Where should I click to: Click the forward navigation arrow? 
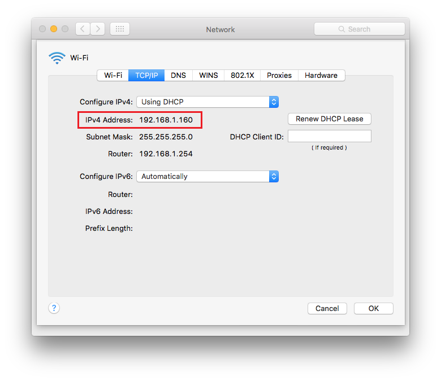pyautogui.click(x=97, y=29)
